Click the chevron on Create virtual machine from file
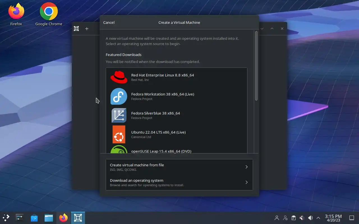 247,167
